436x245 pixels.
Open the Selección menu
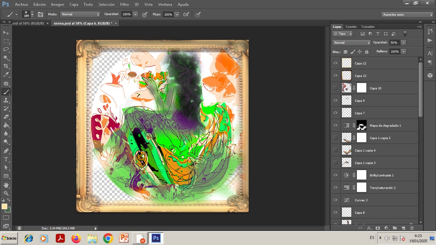(107, 4)
